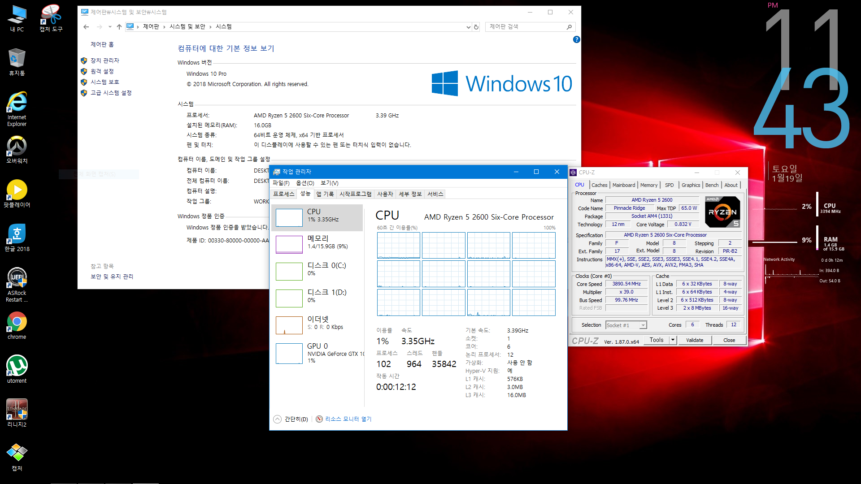Screen dimensions: 861x484
Task: Switch to the 앱 기록 tab
Action: click(325, 194)
